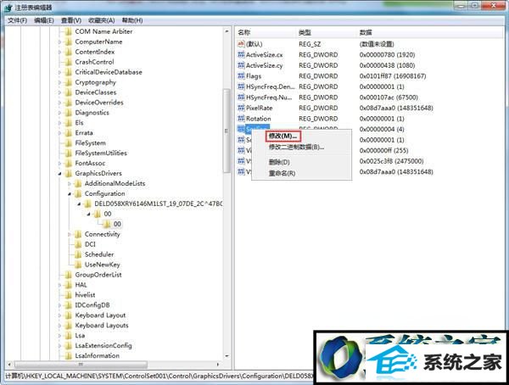The height and width of the screenshot is (385, 509).
Task: Choose 修改(M)... in context menu
Action: click(282, 136)
